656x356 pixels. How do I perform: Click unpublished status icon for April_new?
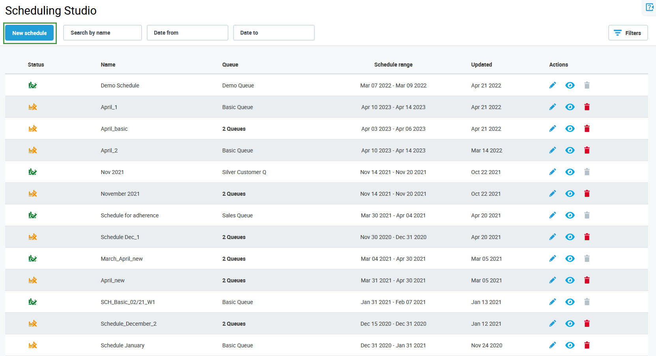pos(33,280)
